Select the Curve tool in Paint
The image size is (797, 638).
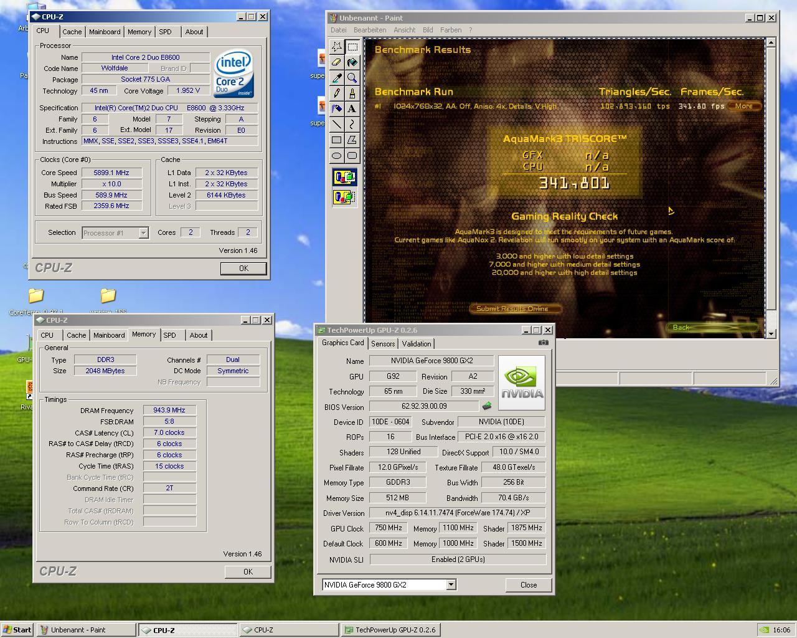point(352,125)
